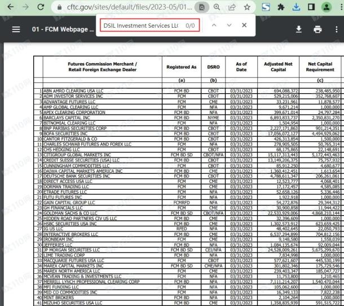Image resolution: width=344 pixels, height=306 pixels.
Task: Focus the find box containing DSIL Investment Services
Action: point(149,25)
